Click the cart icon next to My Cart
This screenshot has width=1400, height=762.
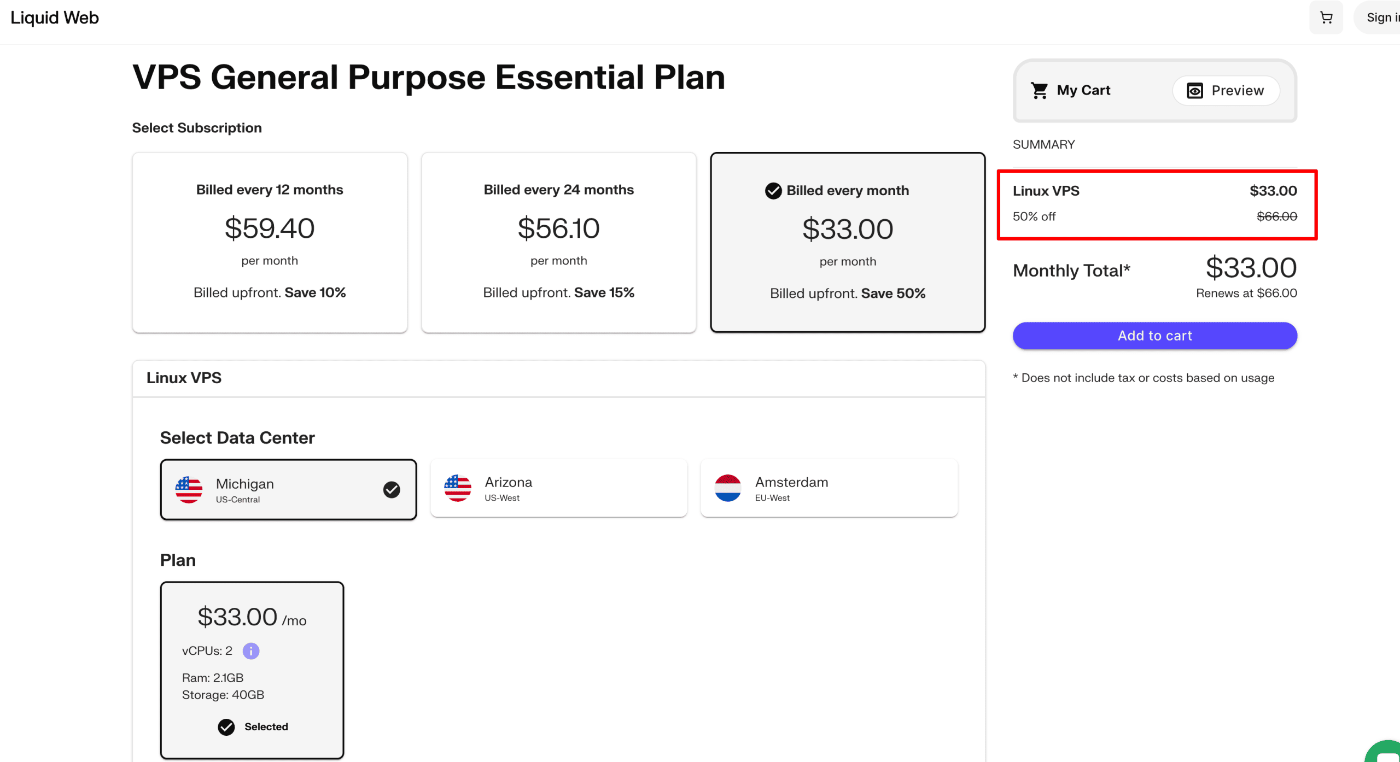tap(1038, 90)
